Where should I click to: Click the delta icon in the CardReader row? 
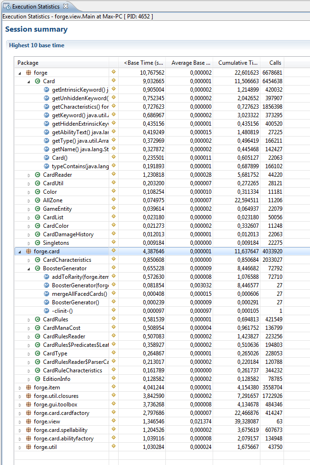(113, 175)
